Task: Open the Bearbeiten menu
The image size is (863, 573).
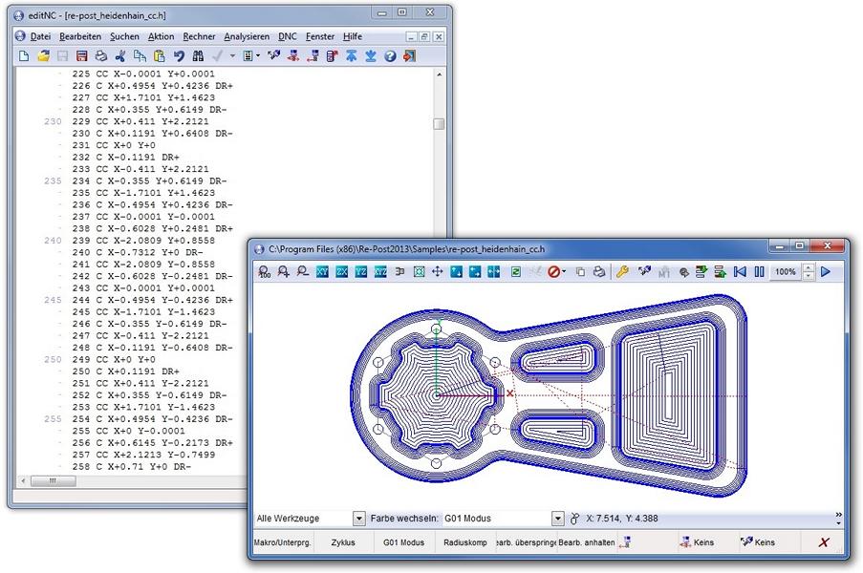Action: point(80,36)
